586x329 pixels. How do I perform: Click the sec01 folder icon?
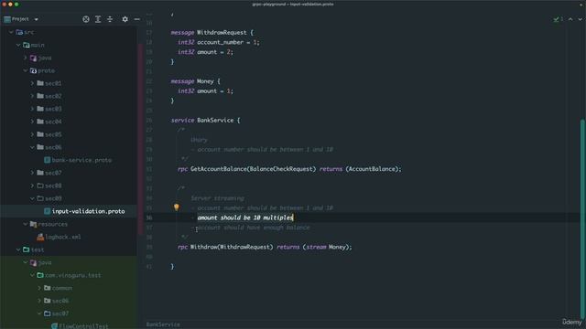40,83
